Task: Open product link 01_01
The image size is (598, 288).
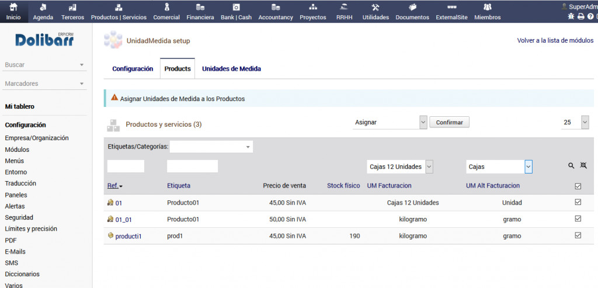Action: tap(124, 219)
